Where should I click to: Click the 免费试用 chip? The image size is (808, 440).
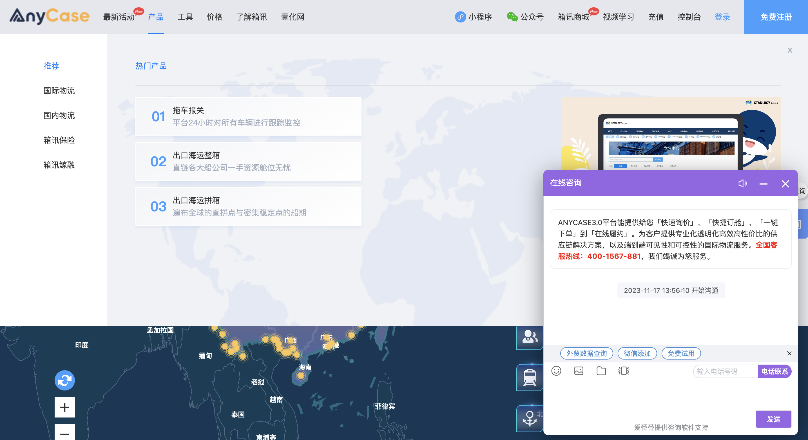click(681, 354)
